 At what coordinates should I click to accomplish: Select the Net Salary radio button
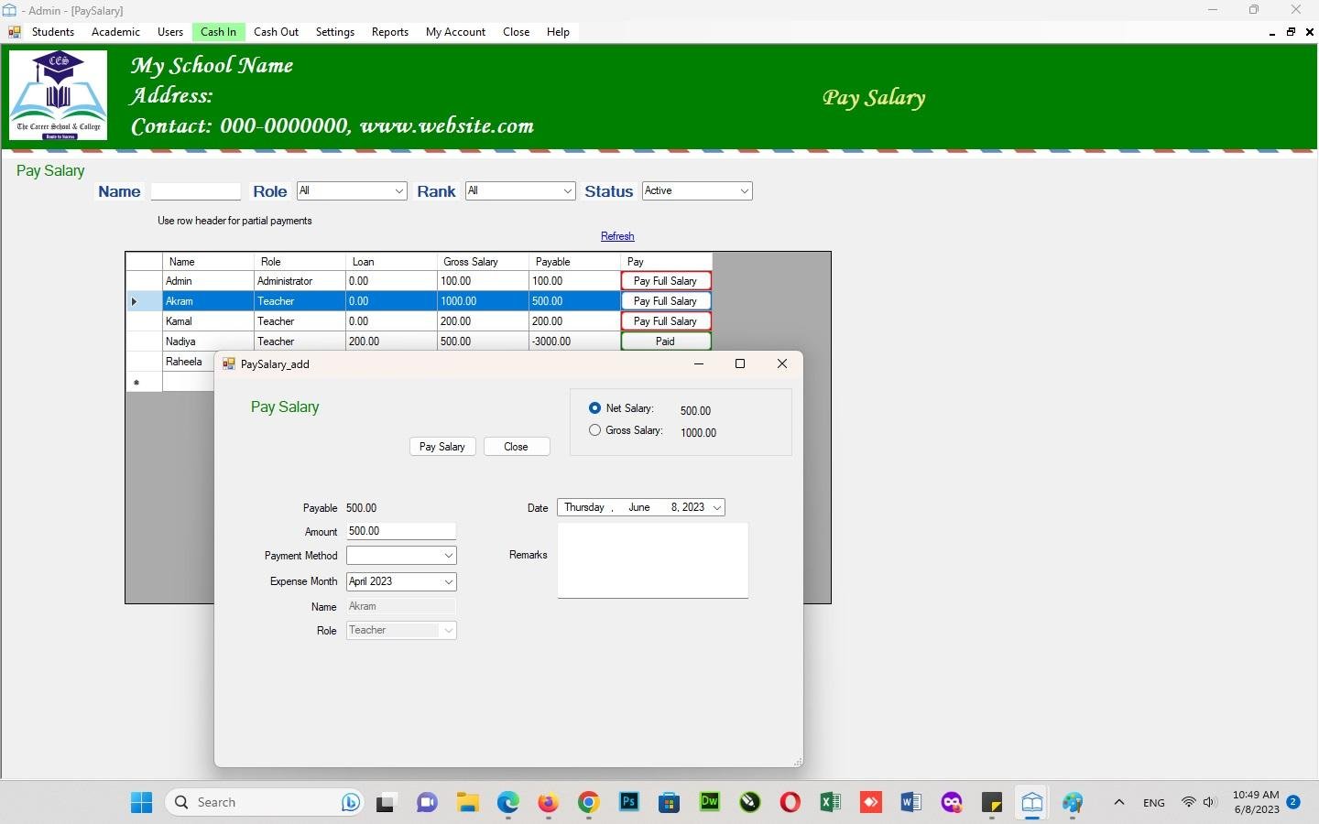[595, 408]
